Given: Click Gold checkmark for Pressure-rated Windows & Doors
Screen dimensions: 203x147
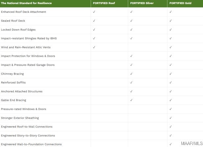Looking at the screenshot, I should point(171,109).
